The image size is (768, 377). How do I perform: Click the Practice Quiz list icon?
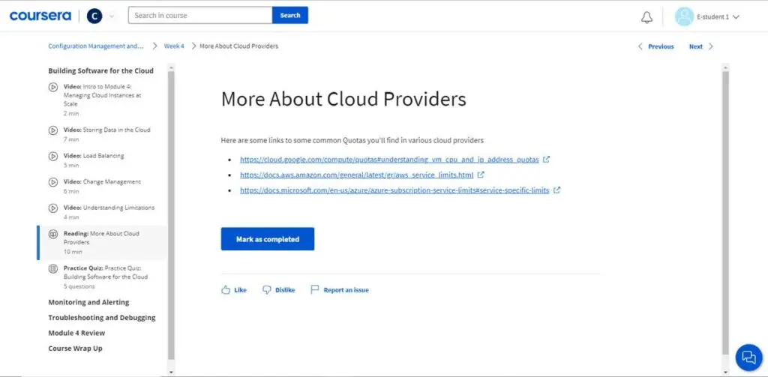(53, 268)
